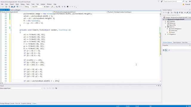Viewport: 191px width, 107px height.
Task: Expand the Form1.Designer.cs node
Action: (167, 29)
